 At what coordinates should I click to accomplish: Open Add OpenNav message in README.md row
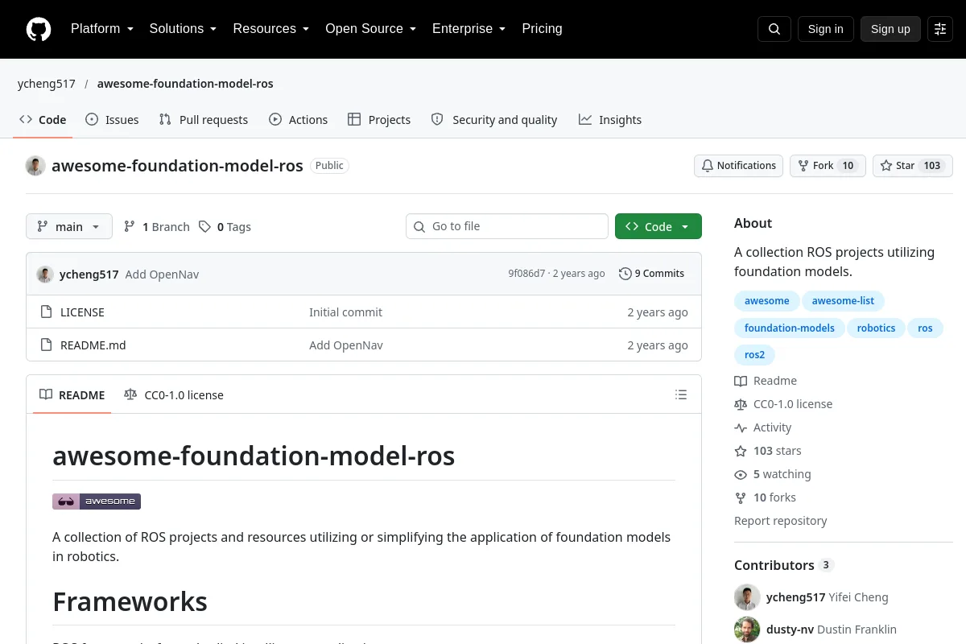pyautogui.click(x=346, y=345)
